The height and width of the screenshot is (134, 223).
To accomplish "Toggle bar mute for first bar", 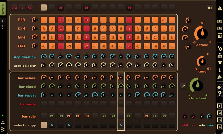I will pos(44,104).
